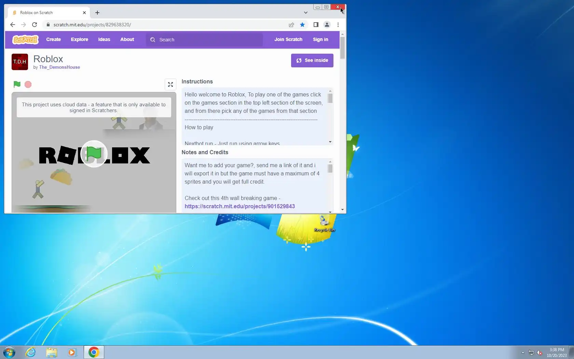Click the Instructions scroll up arrow
Viewport: 574px width, 359px height.
click(x=330, y=91)
